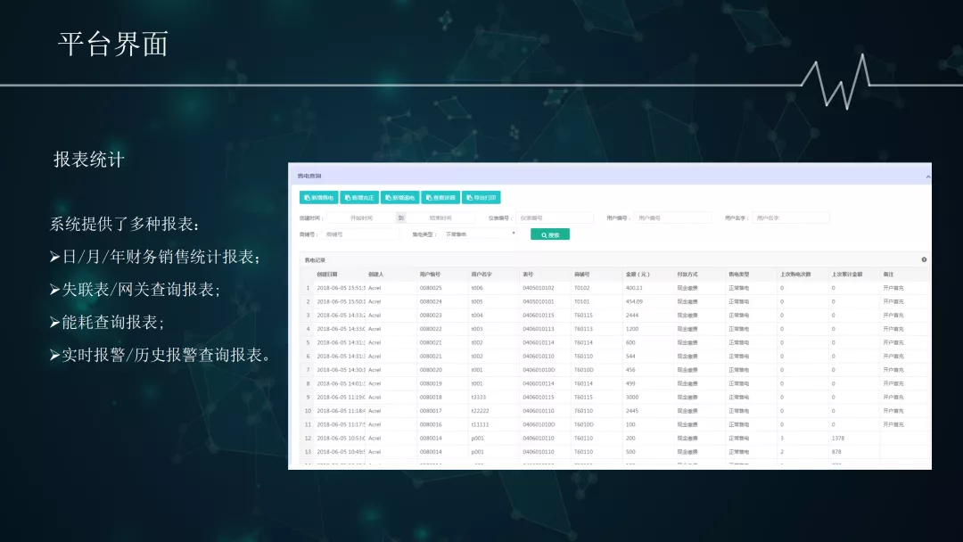963x542 pixels.
Task: Open record details via the 查看详细 icon
Action: point(440,197)
